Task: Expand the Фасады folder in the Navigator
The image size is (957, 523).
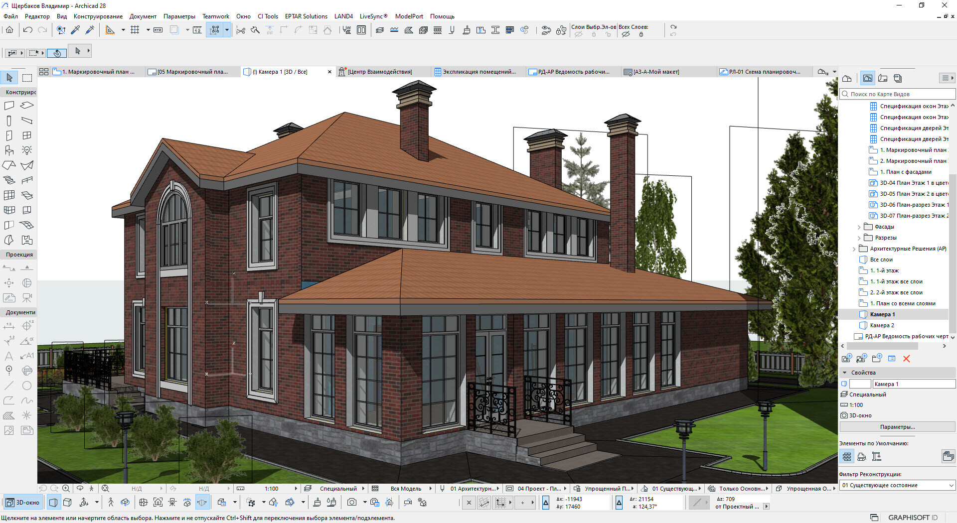Action: click(859, 227)
